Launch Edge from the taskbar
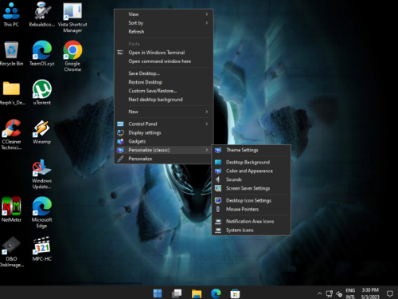This screenshot has height=299, width=398. tap(216, 293)
